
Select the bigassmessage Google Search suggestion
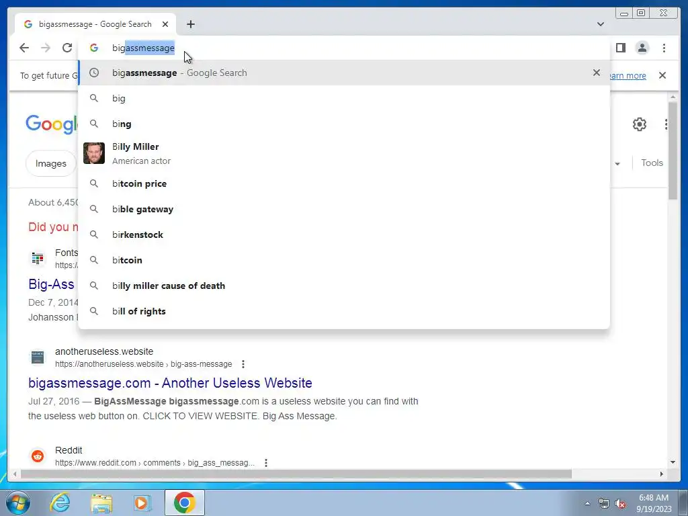pos(344,73)
